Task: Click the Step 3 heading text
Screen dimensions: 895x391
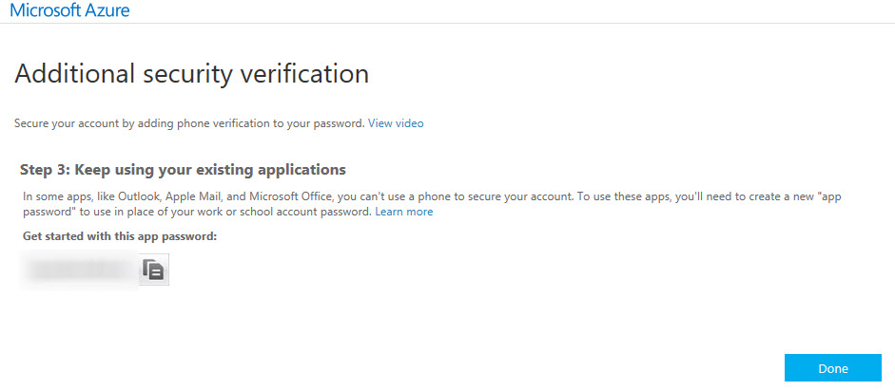Action: pyautogui.click(x=184, y=170)
